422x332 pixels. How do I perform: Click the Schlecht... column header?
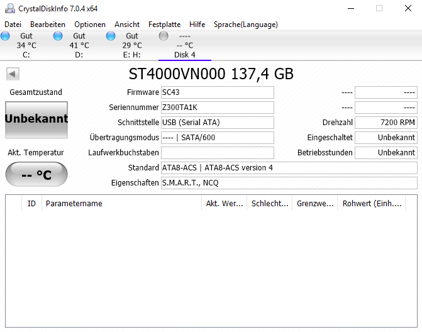click(x=269, y=203)
